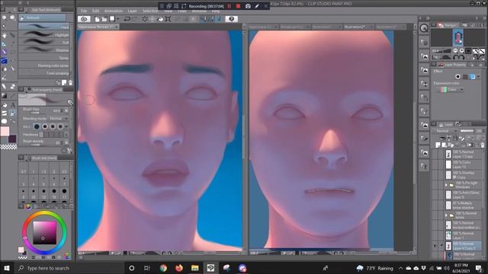This screenshot has height=274, width=488.
Task: Delete sub tool with trash icon
Action: [70, 83]
